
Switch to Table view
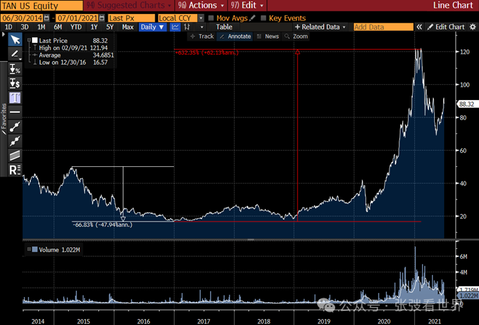tap(224, 27)
